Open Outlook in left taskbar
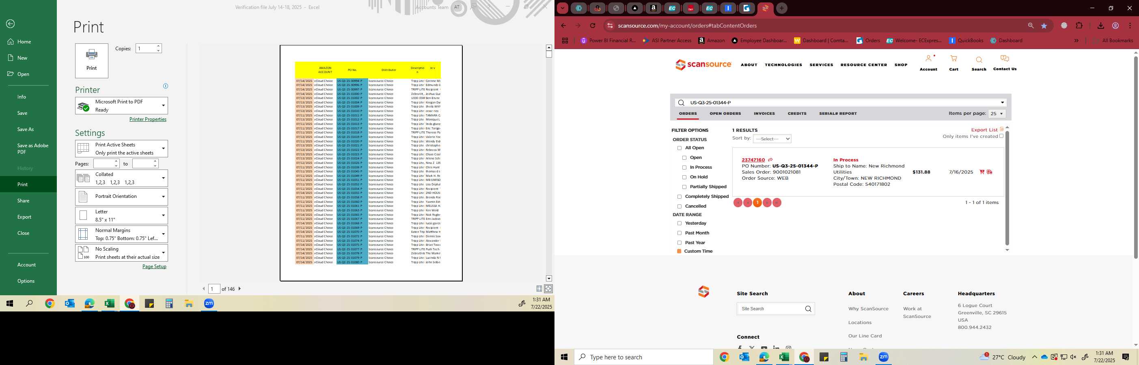Viewport: 1139px width, 365px height. click(69, 304)
